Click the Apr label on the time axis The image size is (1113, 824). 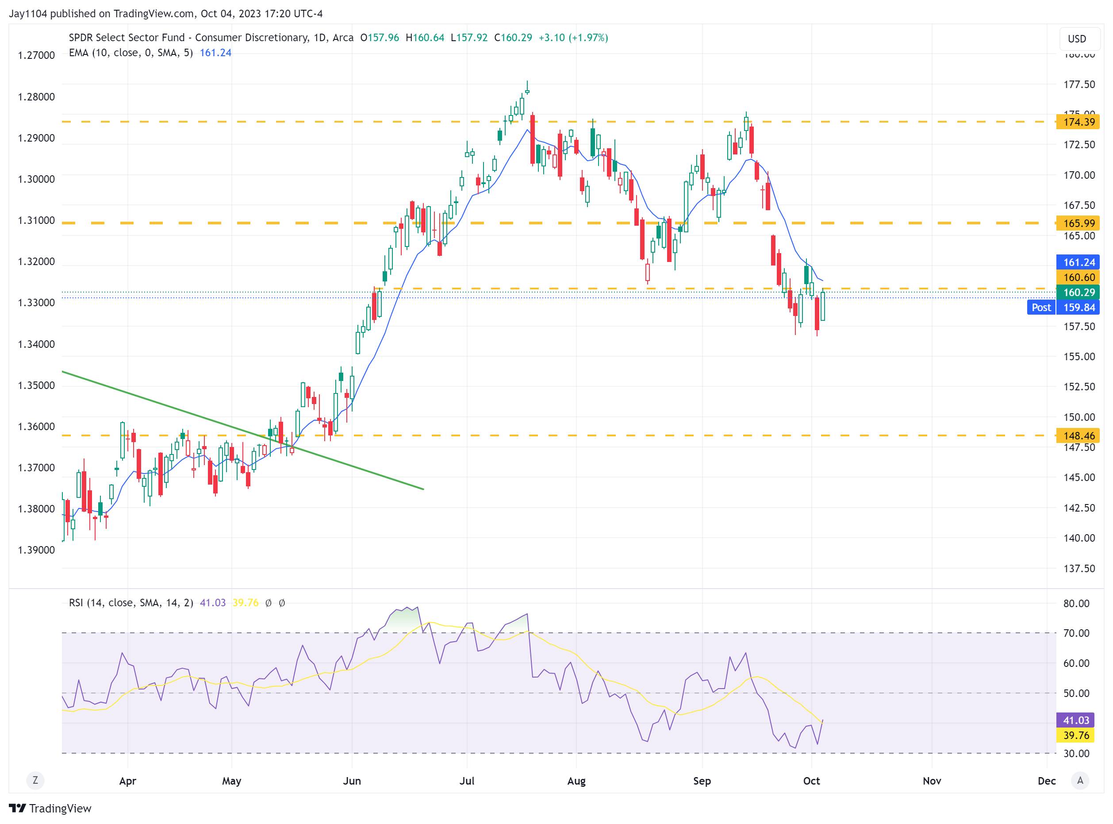click(128, 781)
